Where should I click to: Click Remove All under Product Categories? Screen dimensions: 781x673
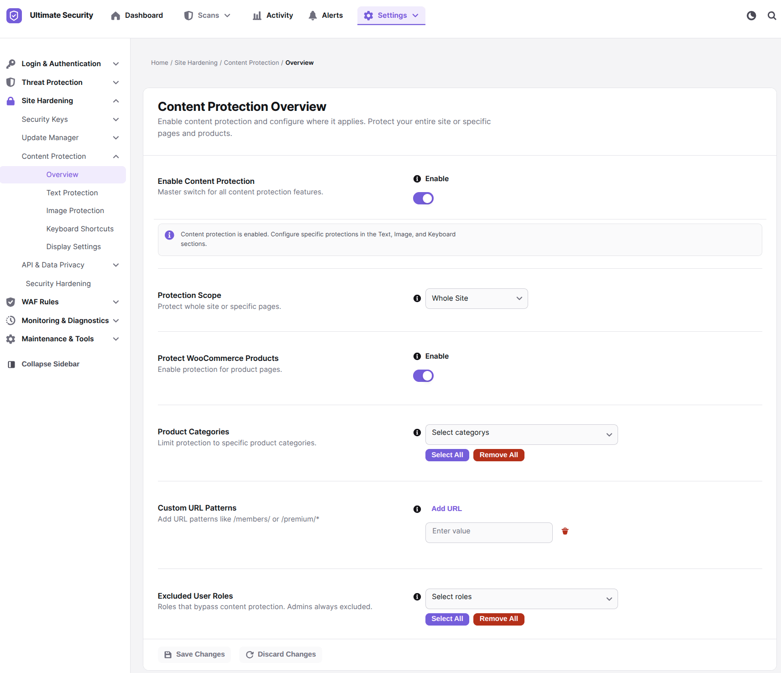pyautogui.click(x=499, y=455)
